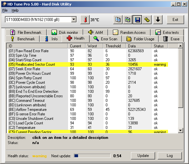Image resolution: width=189 pixels, height=164 pixels.
Task: Select the Power On Hours Count row
Action: coord(88,73)
